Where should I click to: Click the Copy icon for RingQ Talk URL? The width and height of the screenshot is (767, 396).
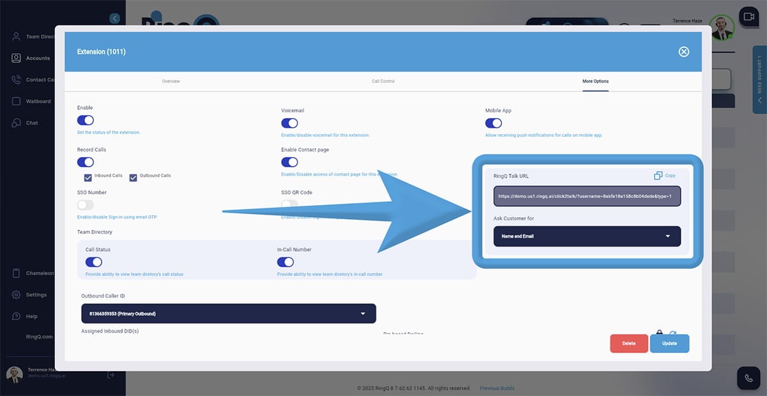[x=658, y=176]
